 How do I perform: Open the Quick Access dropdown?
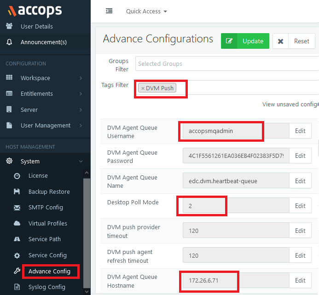pos(146,11)
